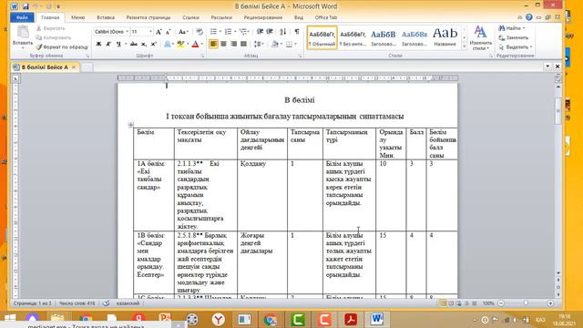Open Change Styles (Изменить стили) menu
Viewport: 583px width, 328px height.
pyautogui.click(x=480, y=38)
